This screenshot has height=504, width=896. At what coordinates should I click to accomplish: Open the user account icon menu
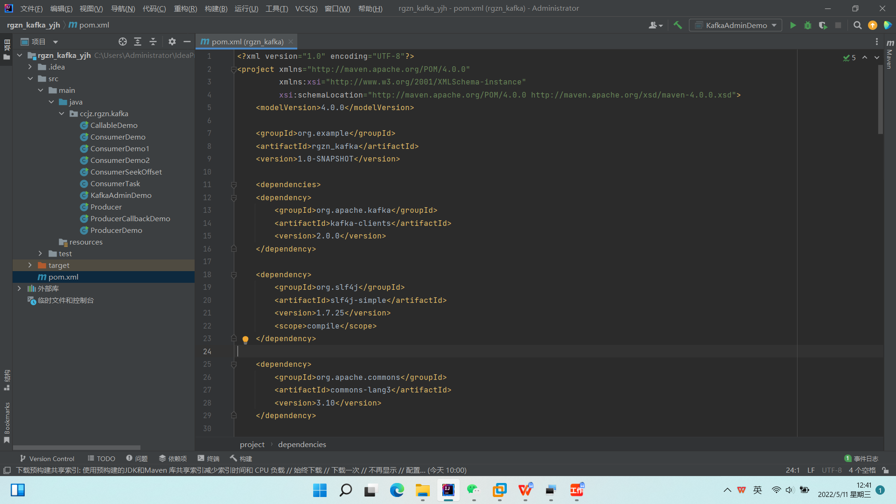[x=655, y=25]
